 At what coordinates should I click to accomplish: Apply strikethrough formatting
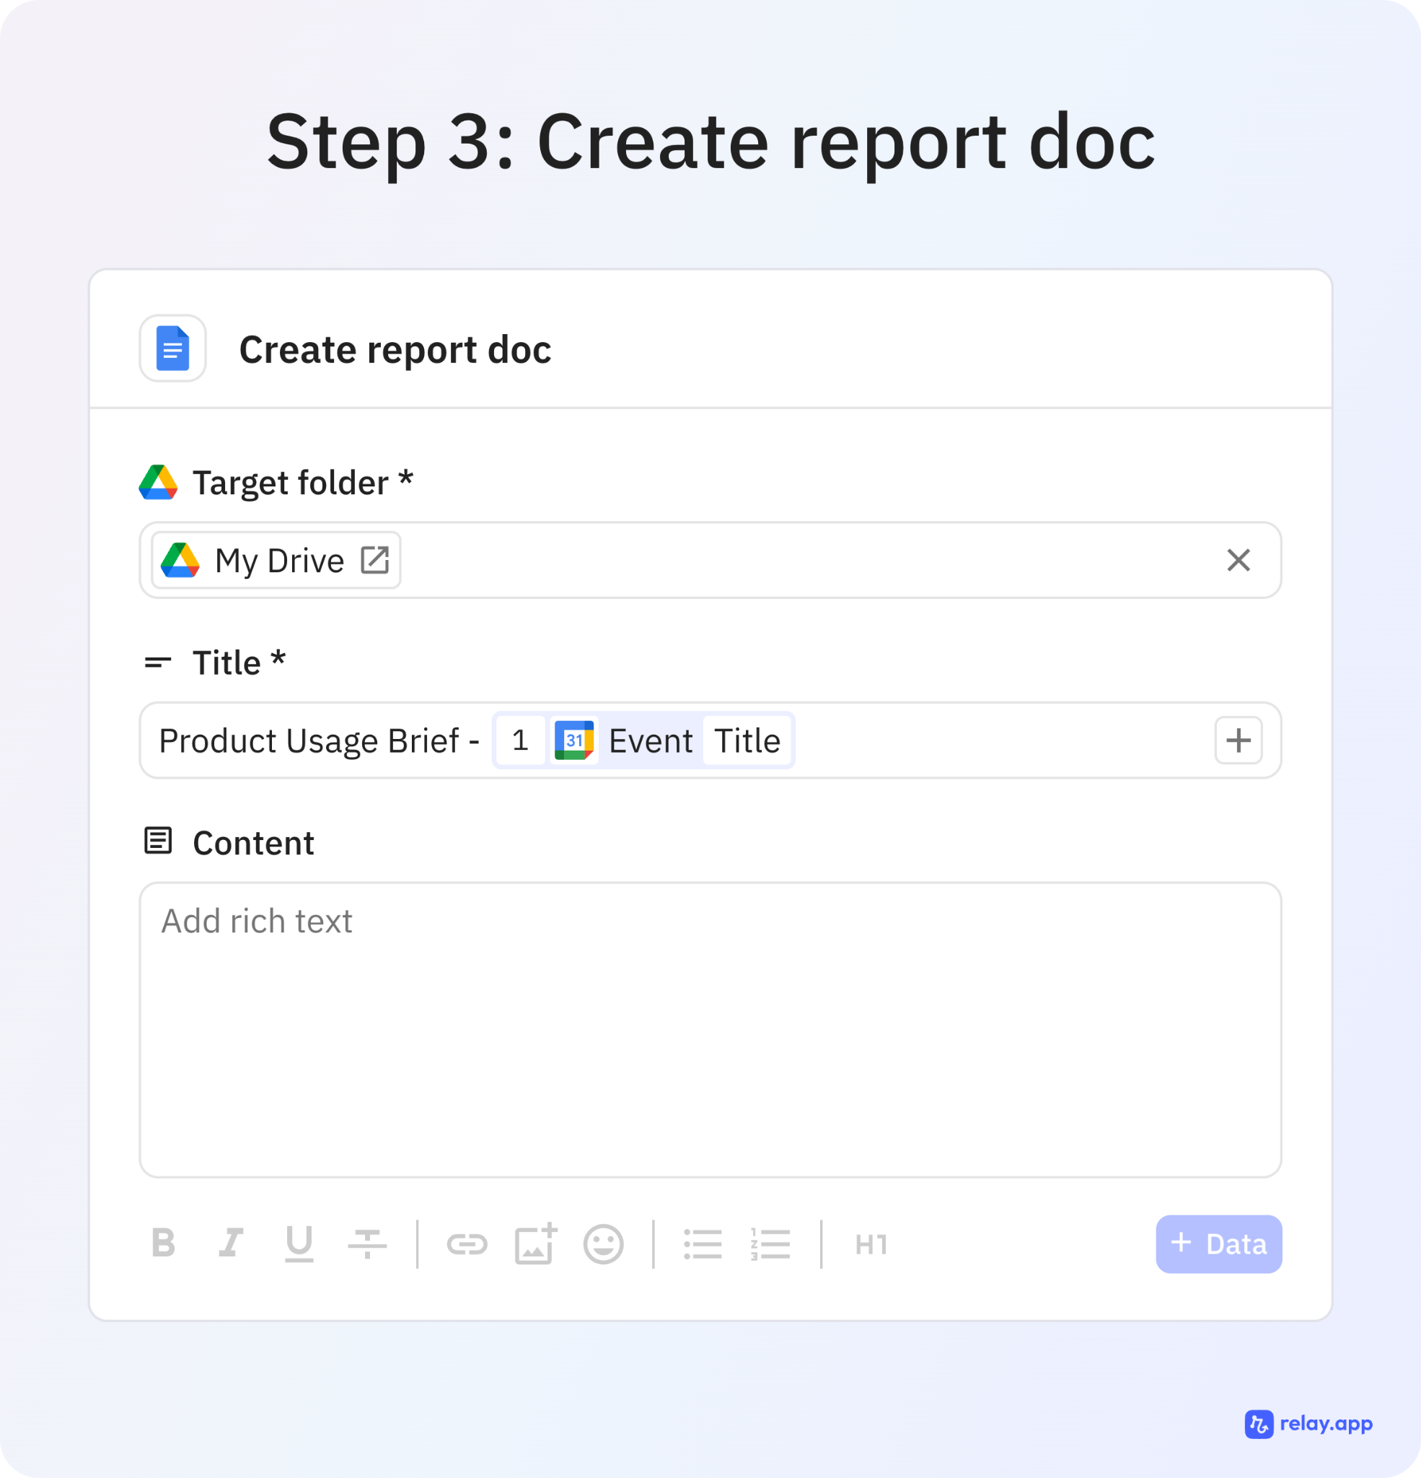(x=367, y=1243)
